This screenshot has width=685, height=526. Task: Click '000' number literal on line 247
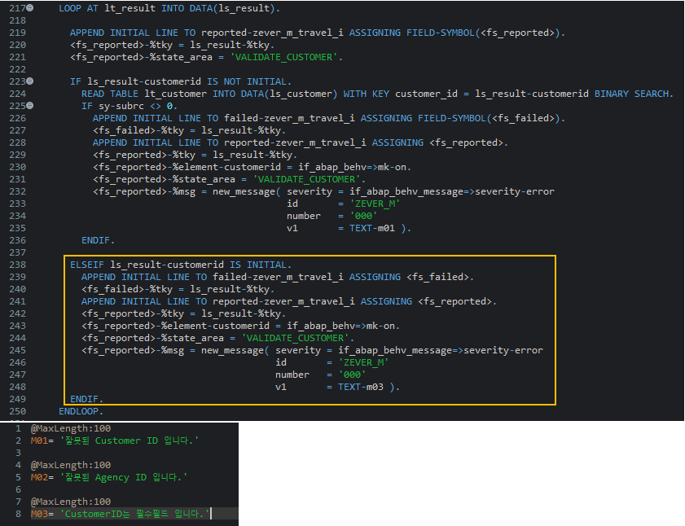coord(352,375)
